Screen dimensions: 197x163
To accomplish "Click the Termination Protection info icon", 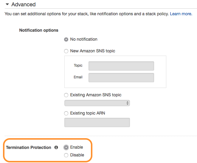I will pyautogui.click(x=56, y=147).
